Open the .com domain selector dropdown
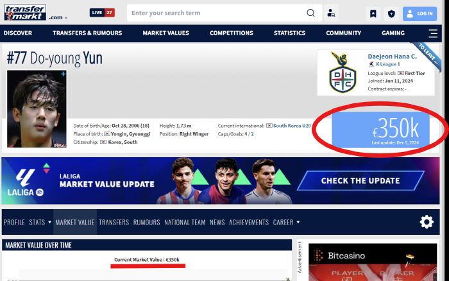Viewport: 449px width, 281px height. point(58,18)
